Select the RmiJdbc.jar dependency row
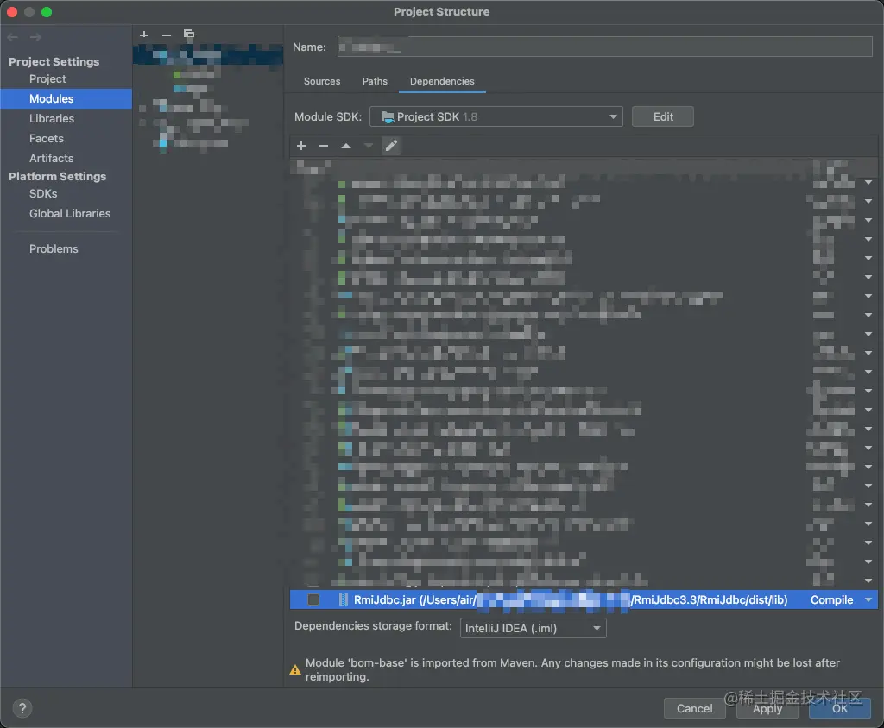 coord(584,600)
